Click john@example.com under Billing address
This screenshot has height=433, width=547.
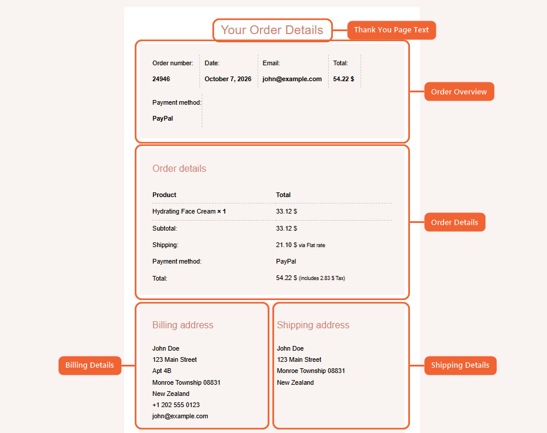[x=180, y=417]
